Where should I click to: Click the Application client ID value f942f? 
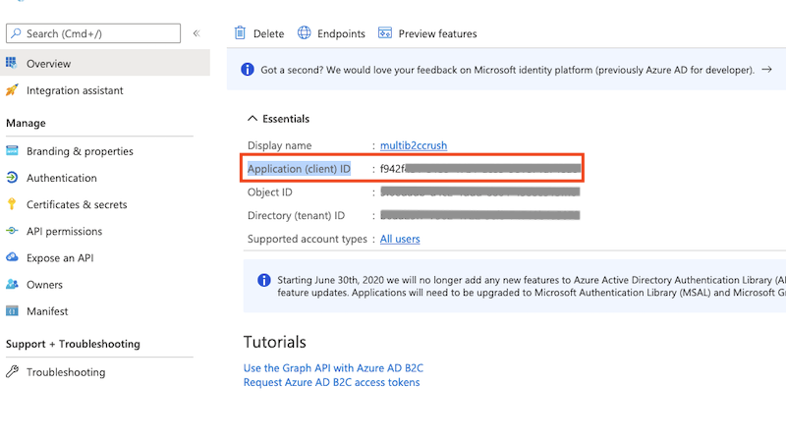(x=392, y=168)
